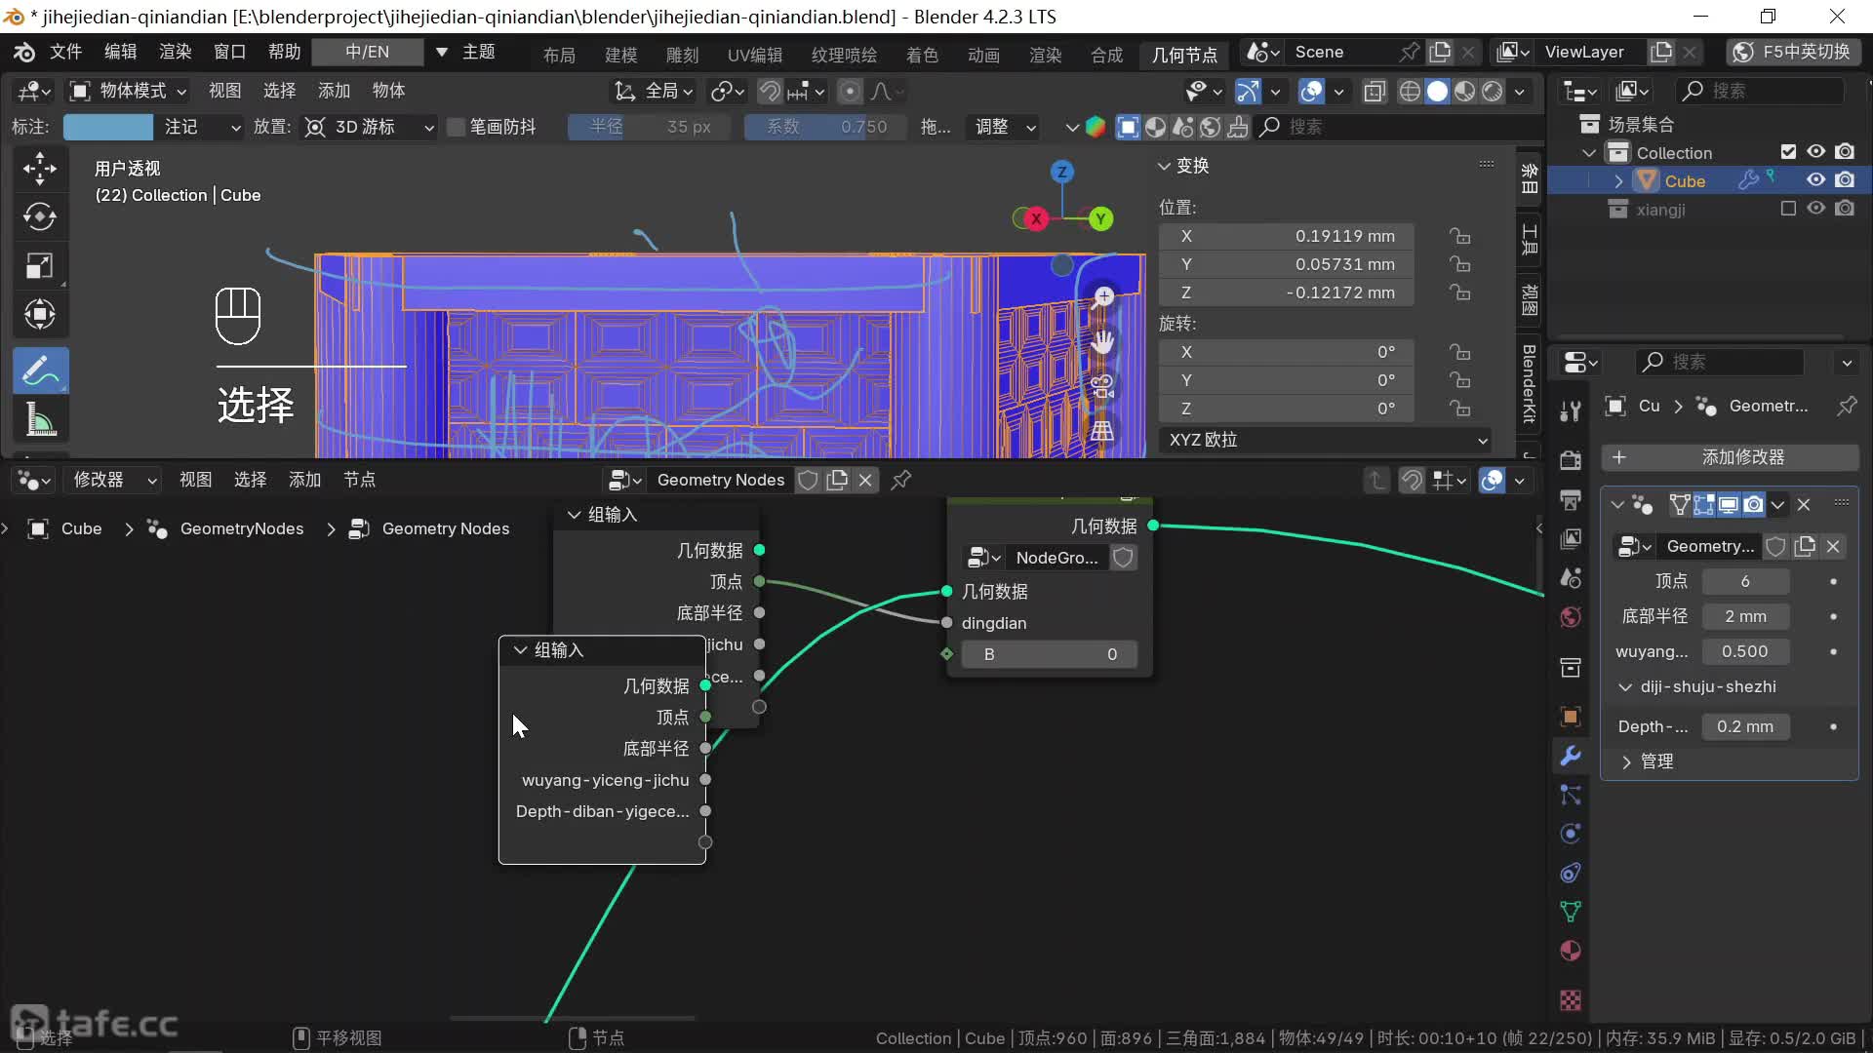Click the pin icon in node editor header
The image size is (1873, 1053).
point(901,480)
